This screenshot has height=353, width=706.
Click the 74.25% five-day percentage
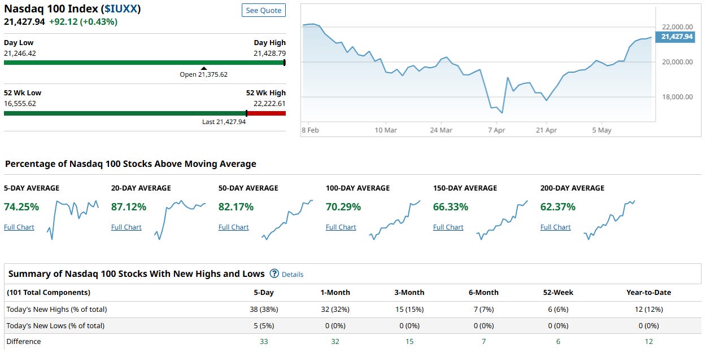click(x=21, y=207)
